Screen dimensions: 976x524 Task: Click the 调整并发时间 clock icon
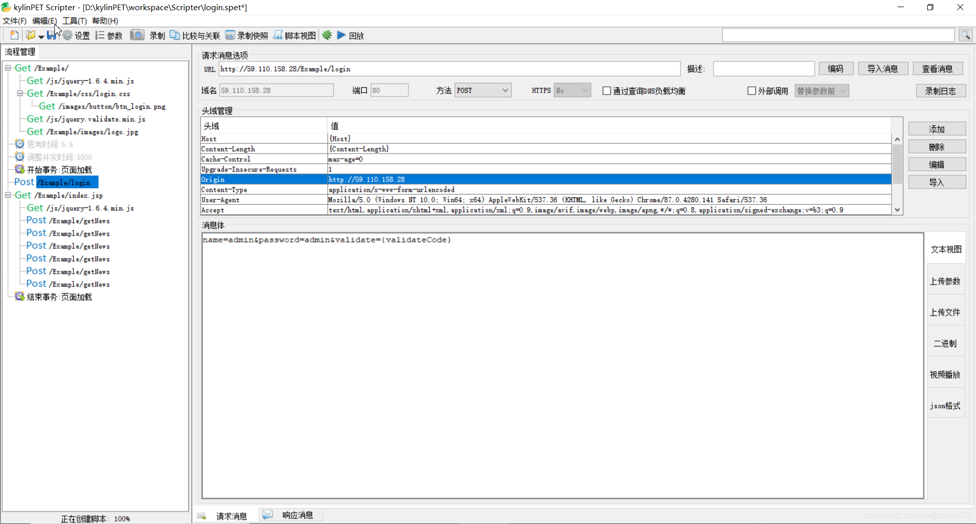[20, 157]
